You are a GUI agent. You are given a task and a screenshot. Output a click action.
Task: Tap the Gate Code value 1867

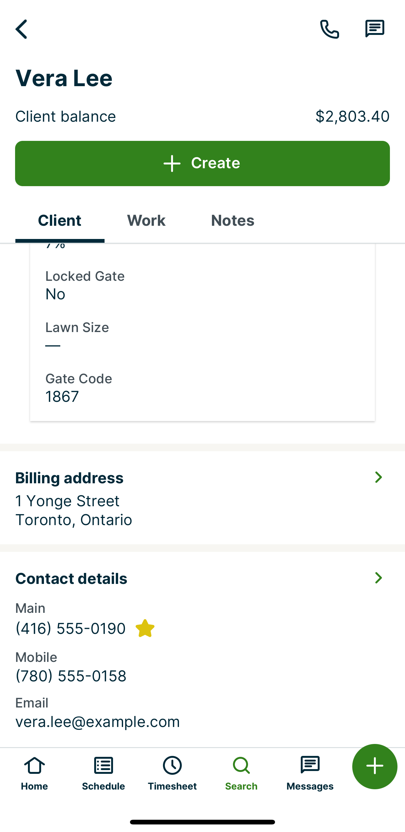[62, 397]
